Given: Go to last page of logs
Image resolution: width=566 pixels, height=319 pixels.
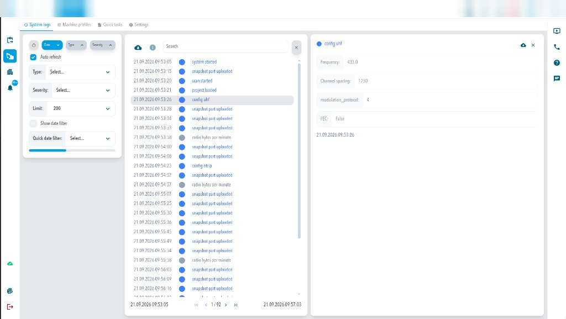Looking at the screenshot, I should point(235,305).
